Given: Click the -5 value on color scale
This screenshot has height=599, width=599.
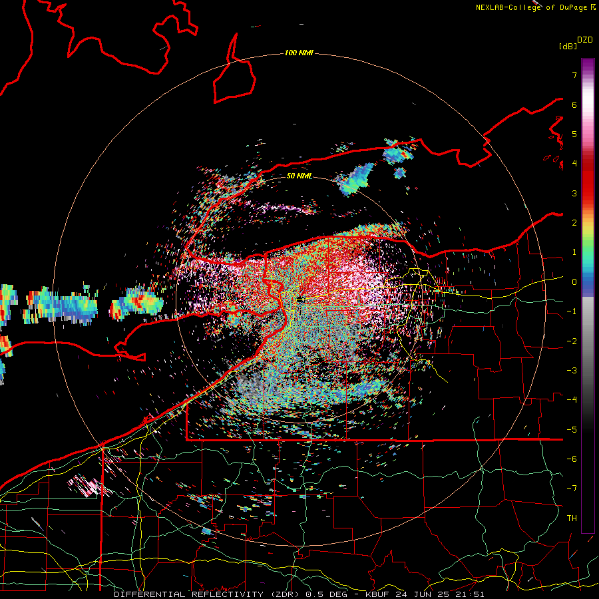Looking at the screenshot, I should 572,430.
